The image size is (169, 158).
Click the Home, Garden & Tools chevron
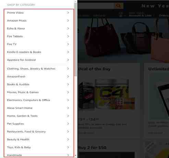68,116
